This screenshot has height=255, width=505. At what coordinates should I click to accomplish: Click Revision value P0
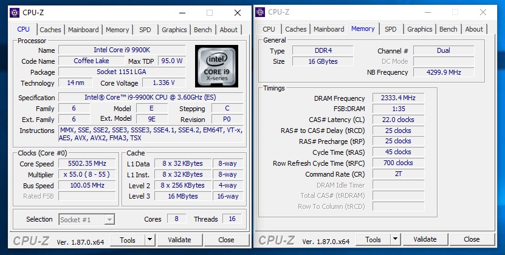[227, 119]
